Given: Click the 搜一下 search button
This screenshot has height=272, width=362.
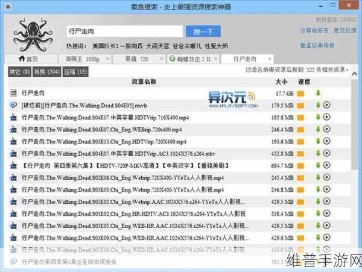Looking at the screenshot, I should [203, 31].
